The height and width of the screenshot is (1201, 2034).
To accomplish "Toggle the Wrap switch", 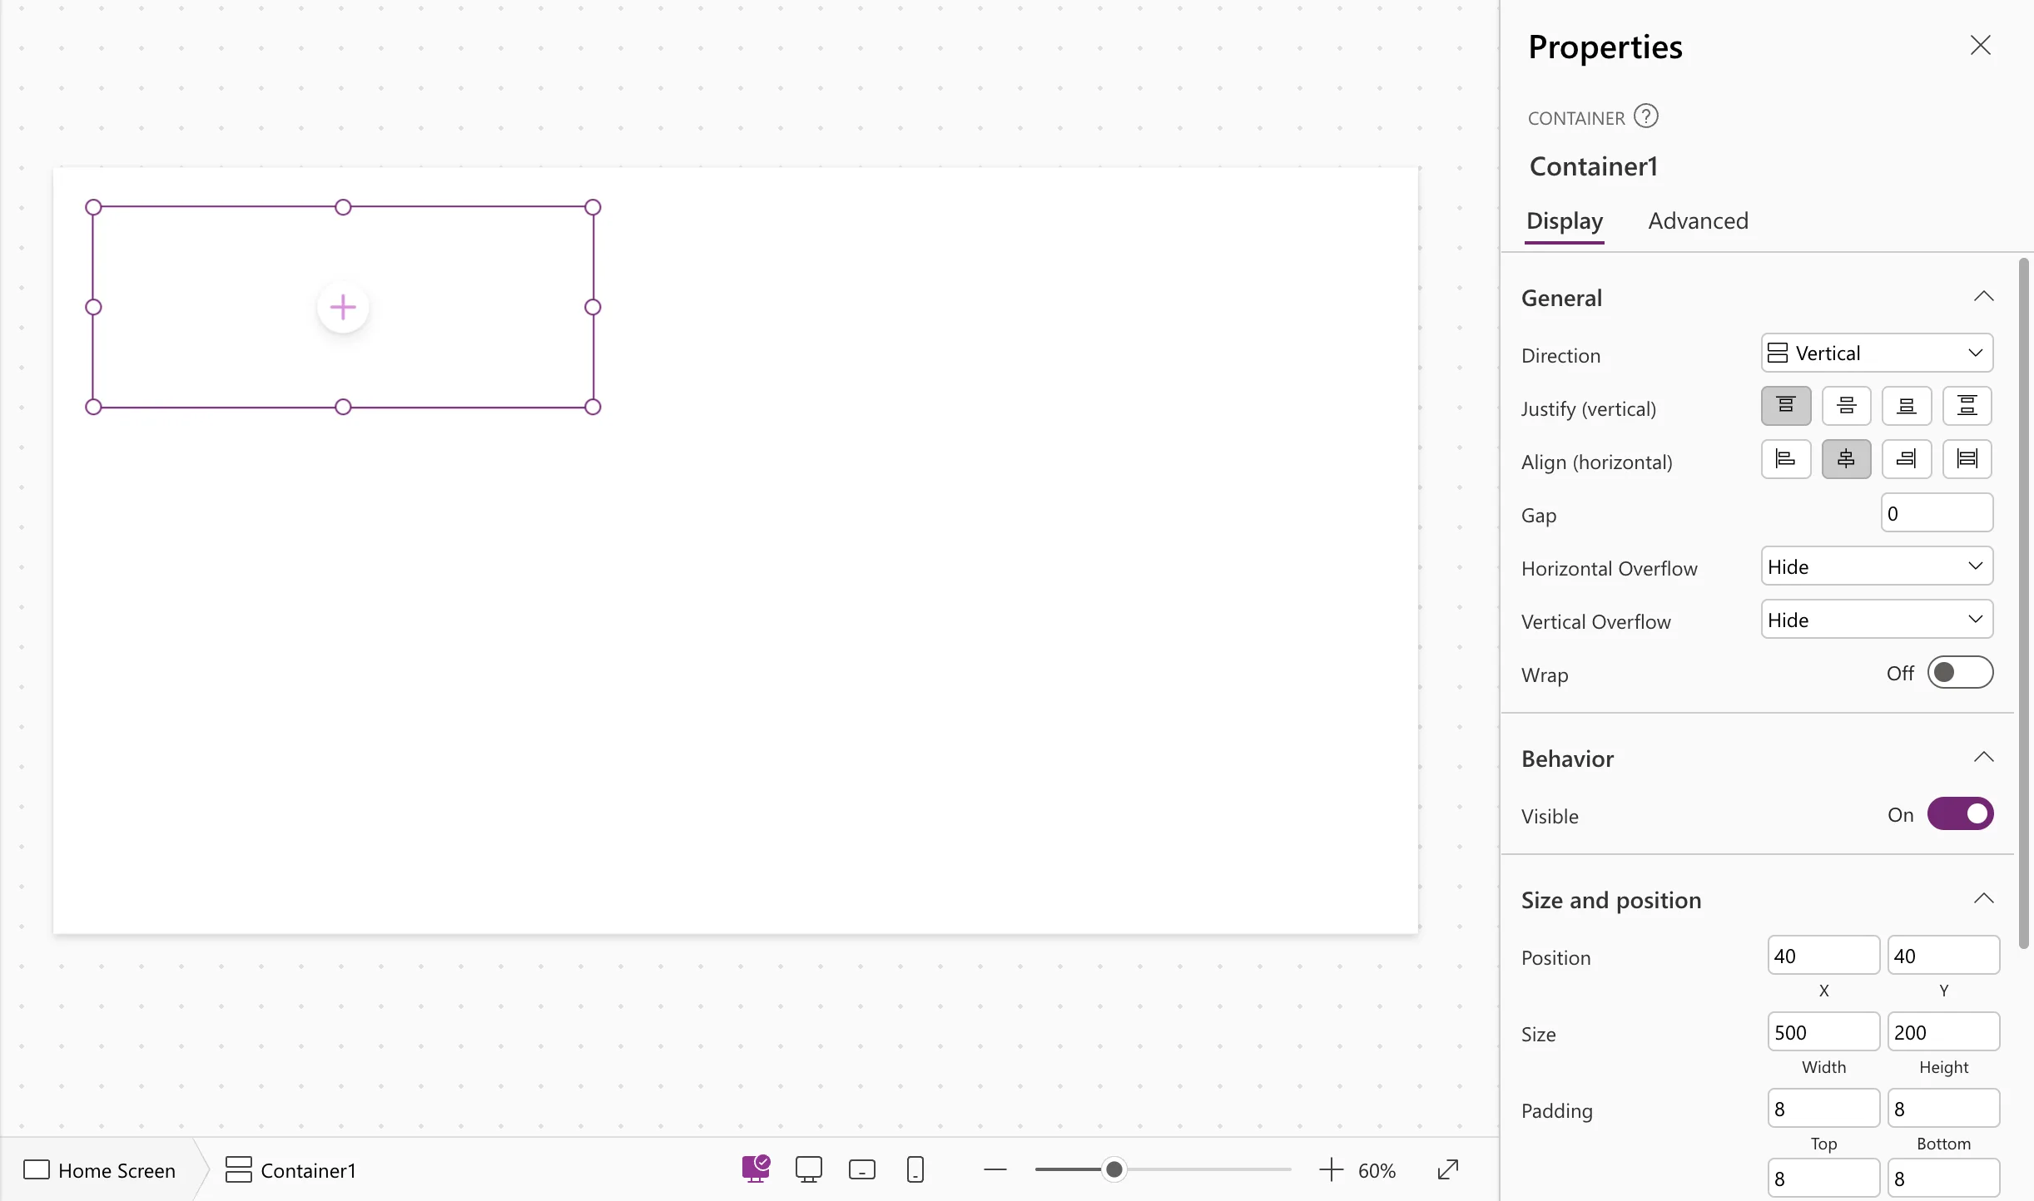I will coord(1961,673).
